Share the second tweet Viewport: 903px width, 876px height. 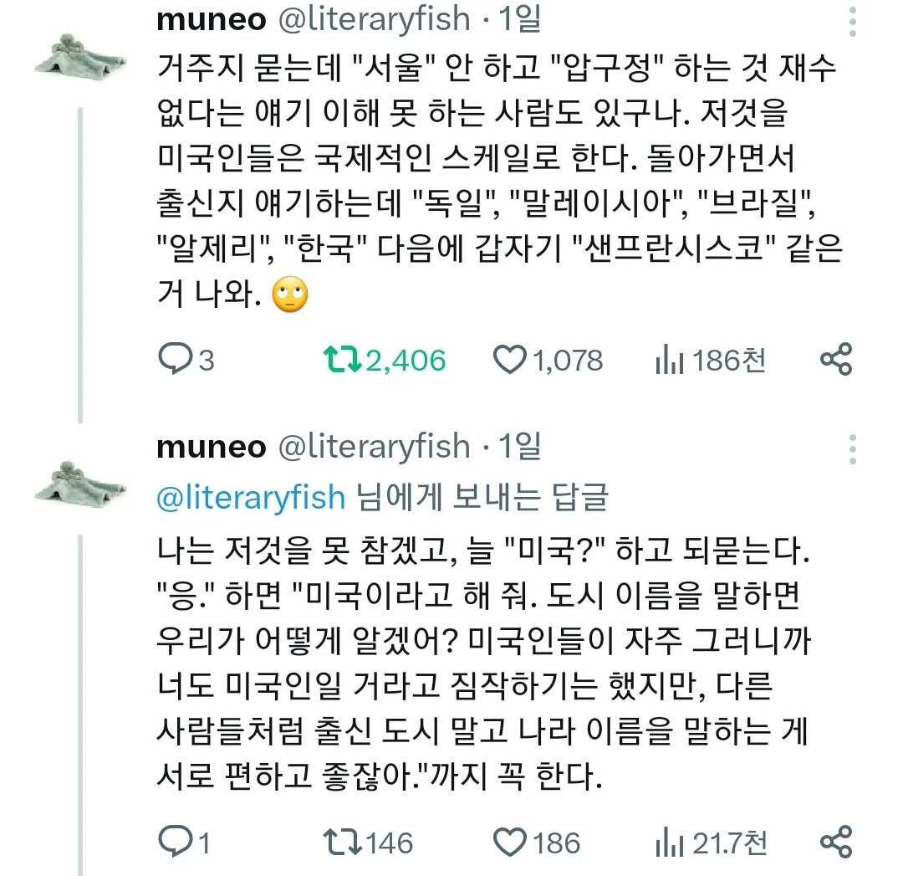click(x=835, y=841)
